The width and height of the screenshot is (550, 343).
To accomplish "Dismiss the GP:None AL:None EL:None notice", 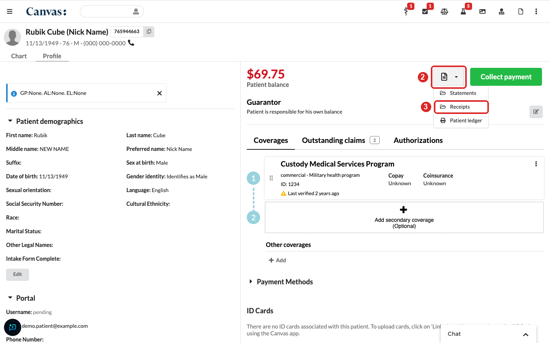I will (160, 93).
